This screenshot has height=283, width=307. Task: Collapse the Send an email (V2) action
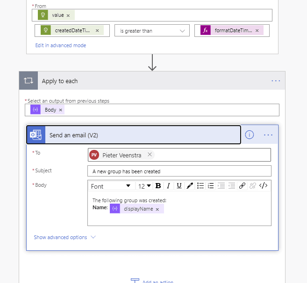point(134,135)
